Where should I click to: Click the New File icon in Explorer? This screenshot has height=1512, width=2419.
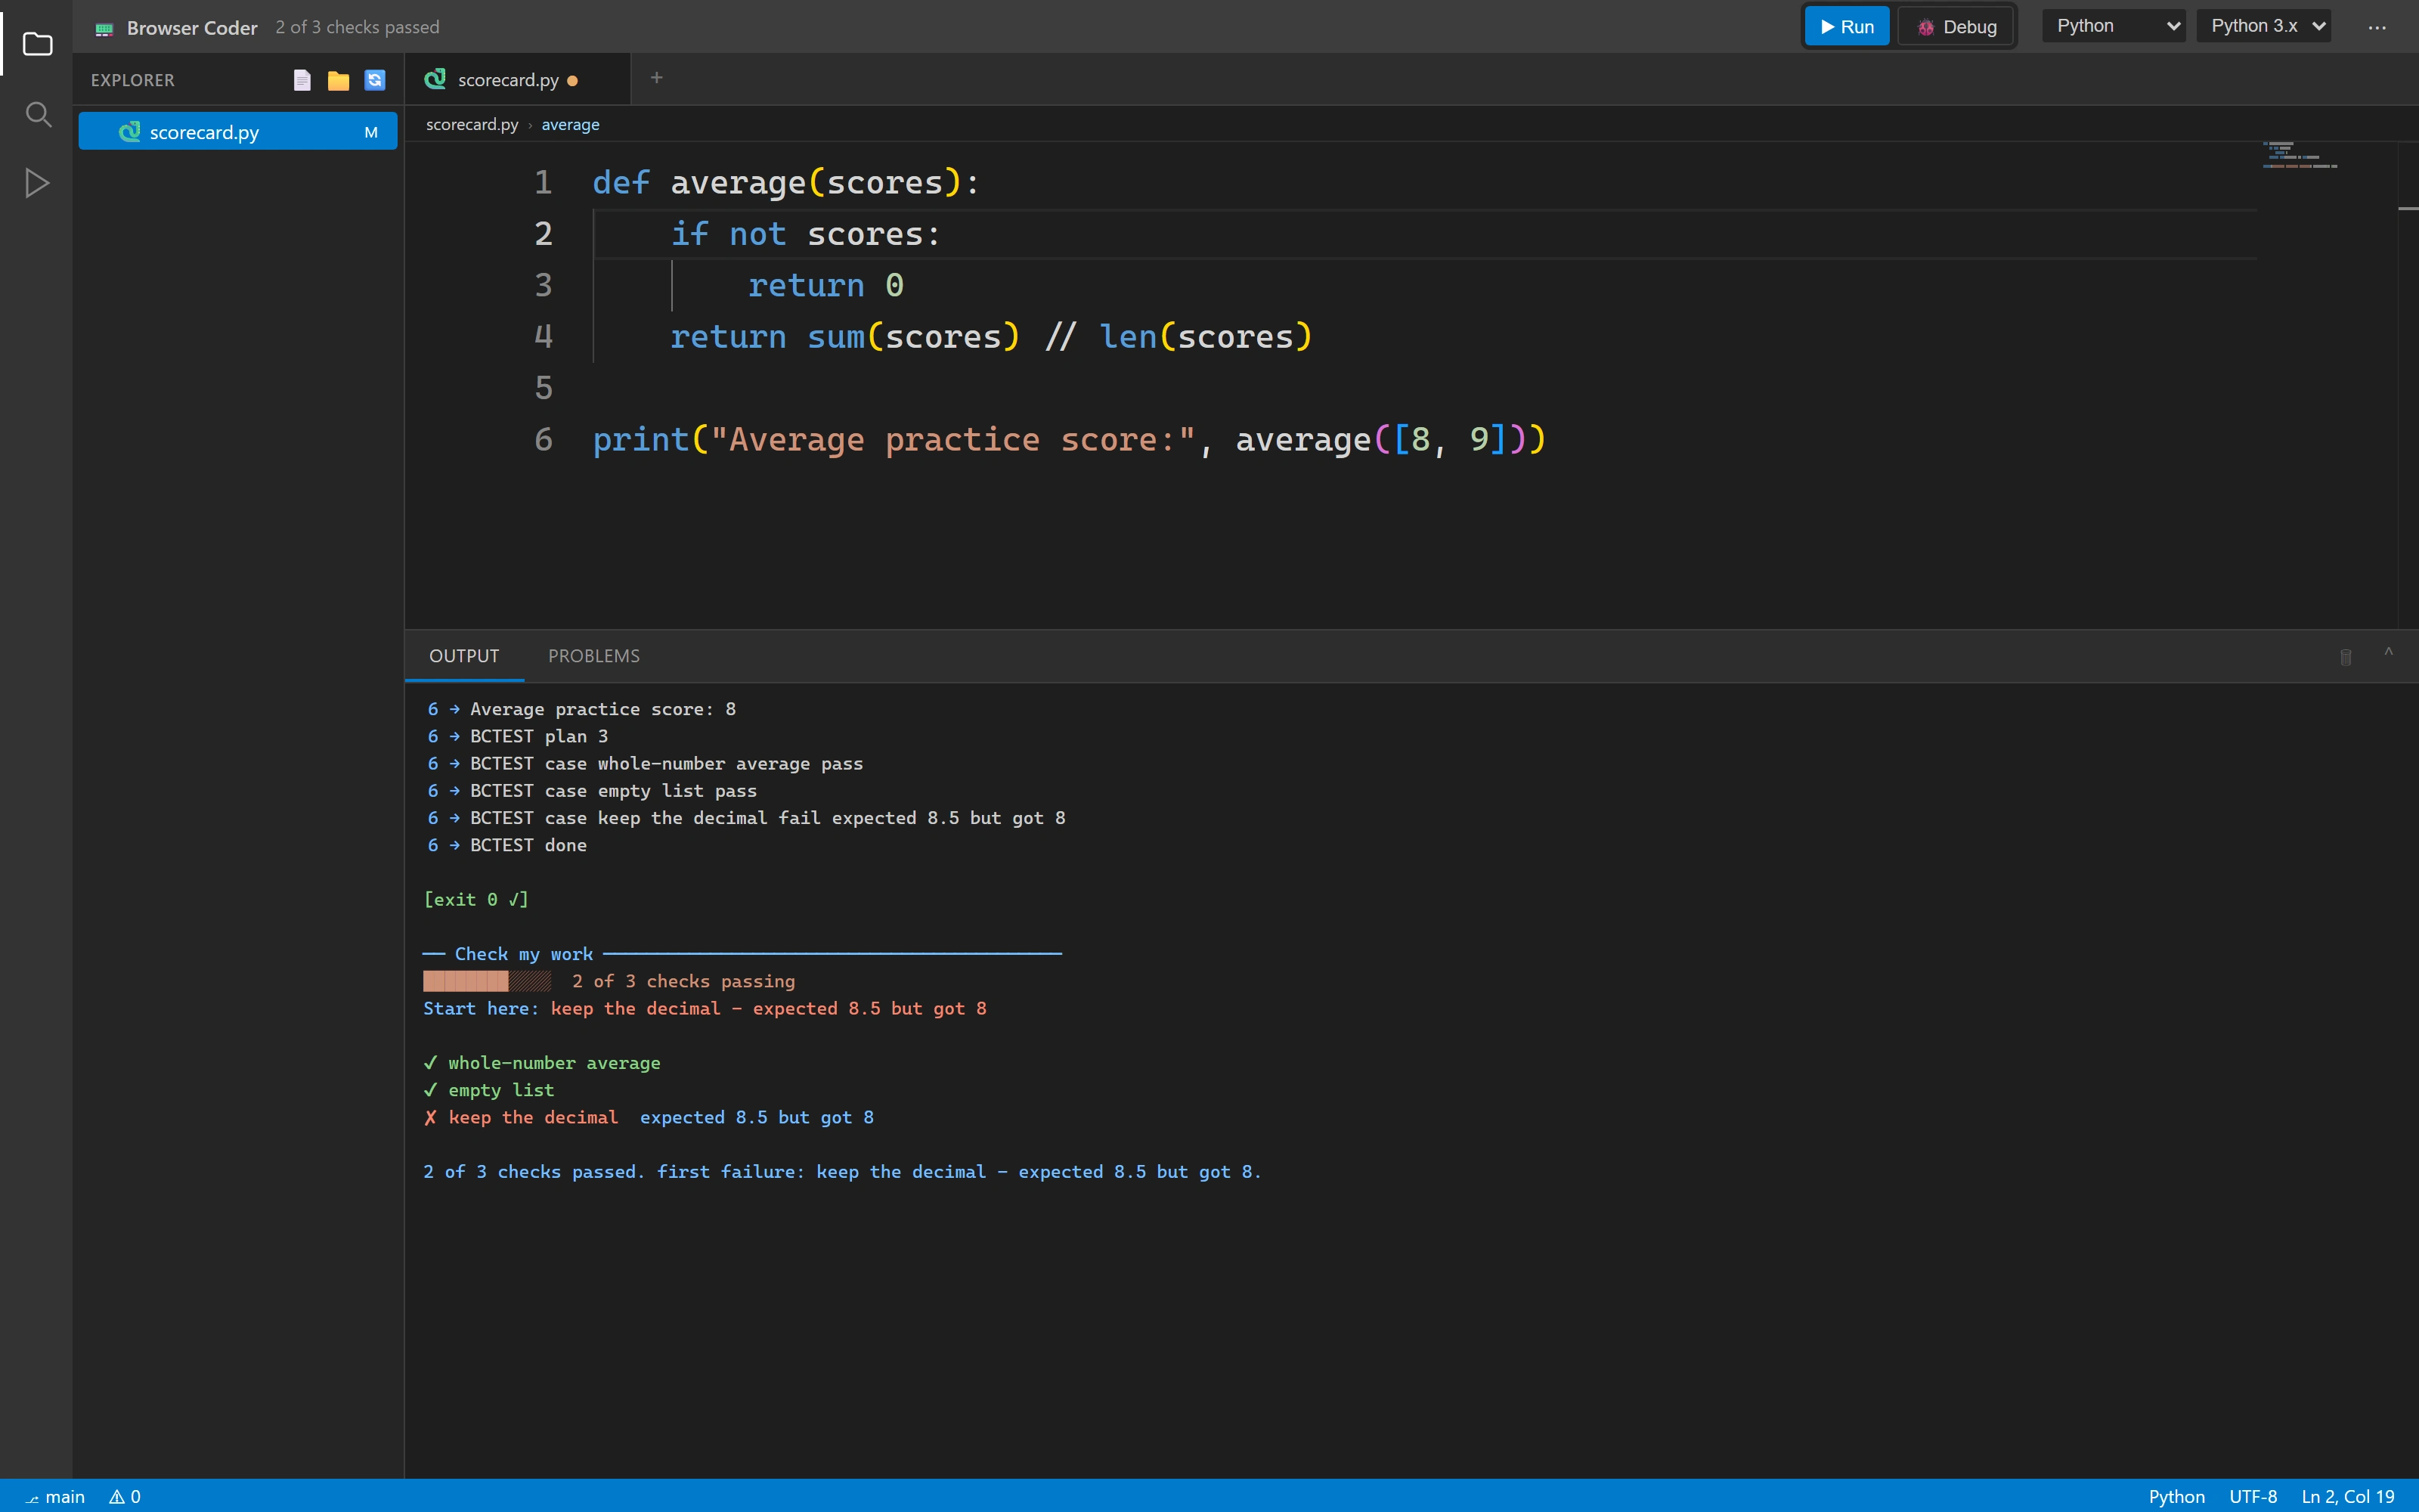(x=302, y=80)
